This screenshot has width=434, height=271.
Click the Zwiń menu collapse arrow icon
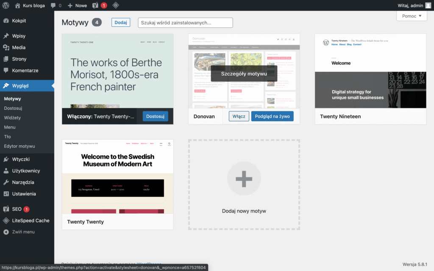pyautogui.click(x=6, y=232)
